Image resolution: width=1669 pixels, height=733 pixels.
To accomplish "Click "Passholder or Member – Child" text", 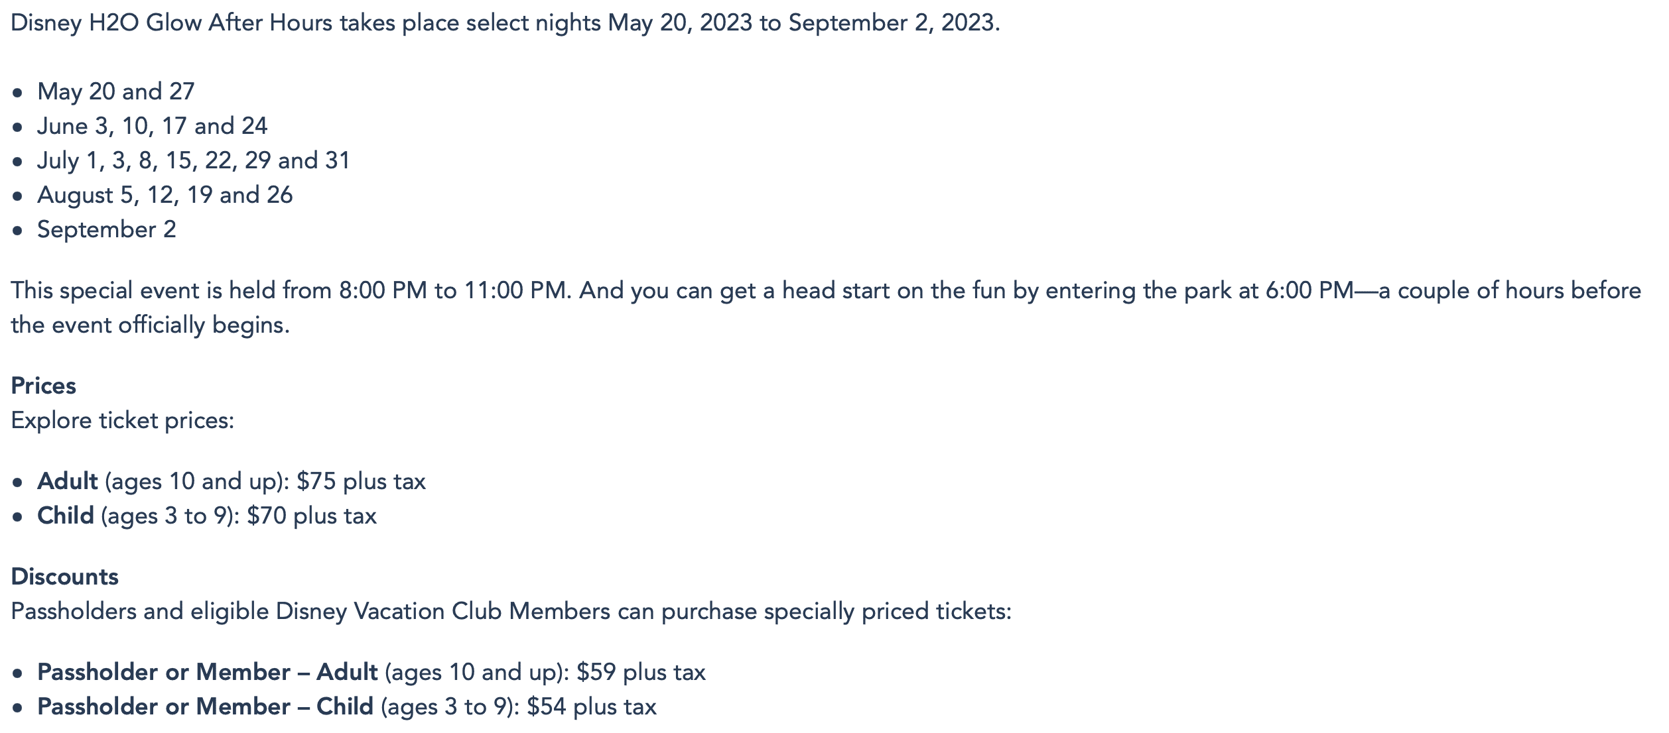I will click(206, 706).
